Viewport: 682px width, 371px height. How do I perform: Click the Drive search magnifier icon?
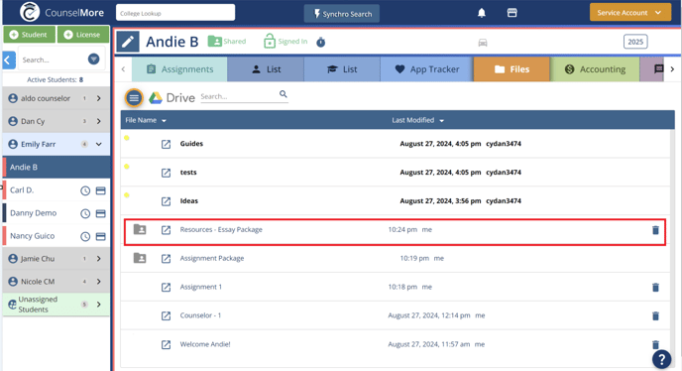pyautogui.click(x=284, y=94)
